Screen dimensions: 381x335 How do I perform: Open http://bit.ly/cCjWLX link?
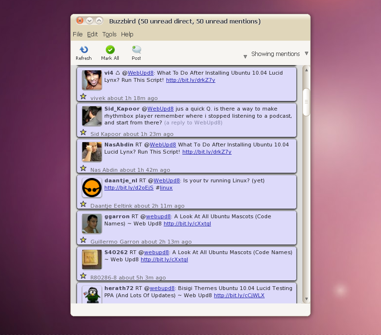pos(239,295)
